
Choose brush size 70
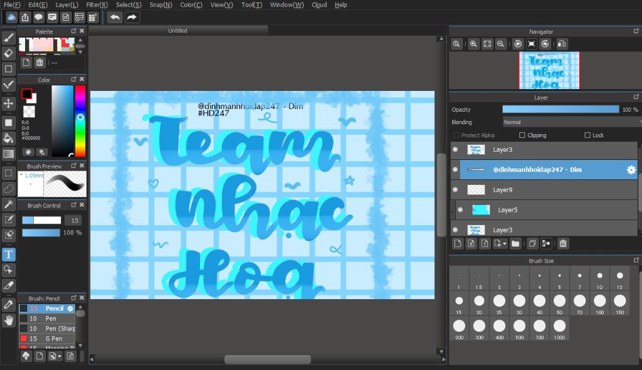pos(579,304)
